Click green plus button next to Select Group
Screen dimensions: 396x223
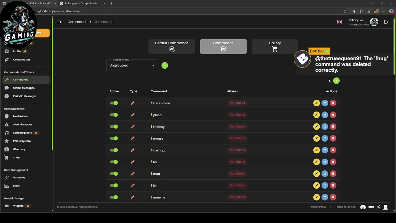165,65
